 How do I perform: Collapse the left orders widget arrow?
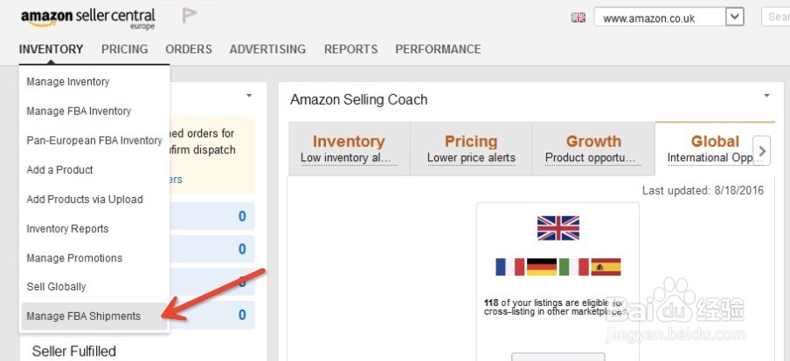[249, 96]
